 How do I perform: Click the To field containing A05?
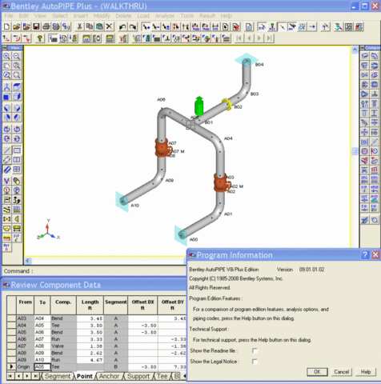[x=42, y=367]
